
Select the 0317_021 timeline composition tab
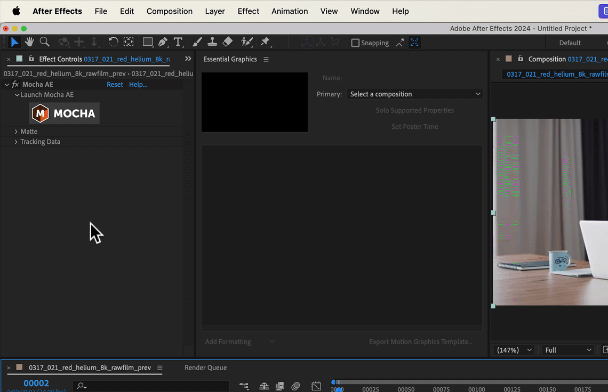90,367
